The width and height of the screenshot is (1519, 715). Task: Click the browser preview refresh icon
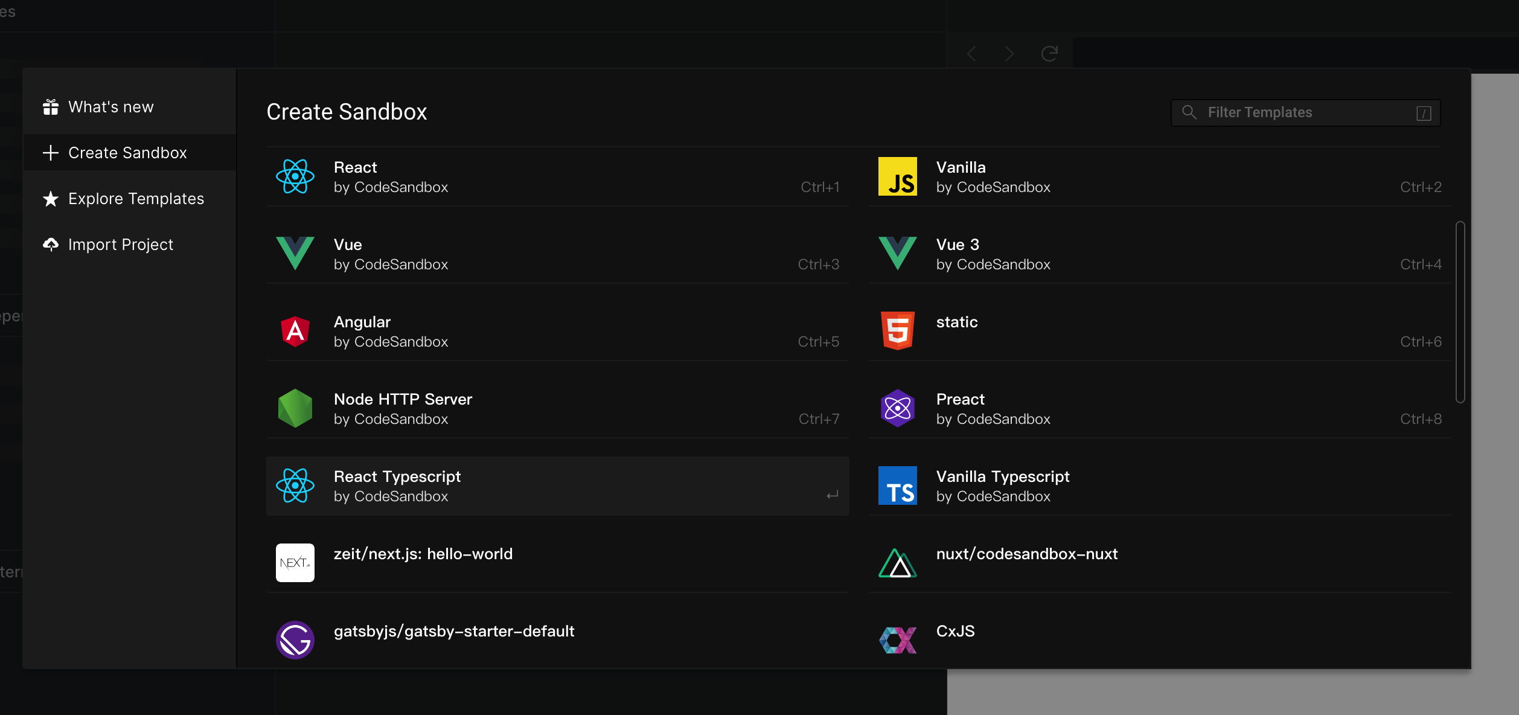(x=1049, y=54)
